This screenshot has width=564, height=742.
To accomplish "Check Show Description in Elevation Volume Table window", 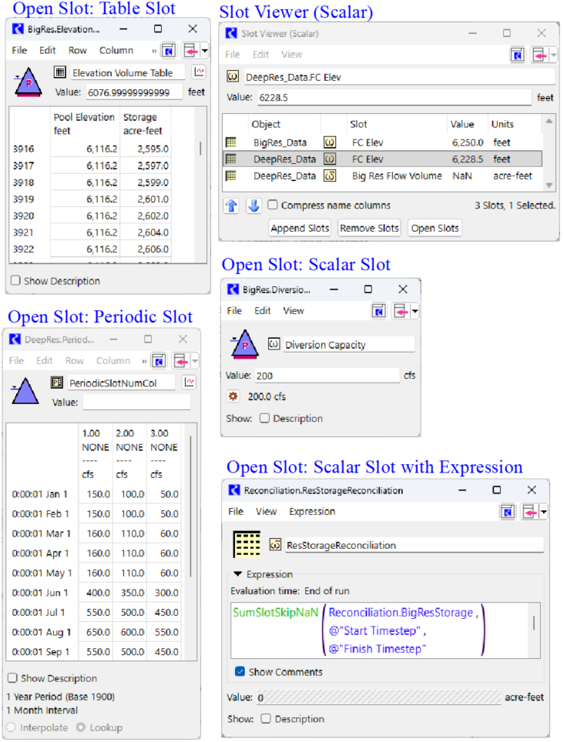I will (16, 281).
